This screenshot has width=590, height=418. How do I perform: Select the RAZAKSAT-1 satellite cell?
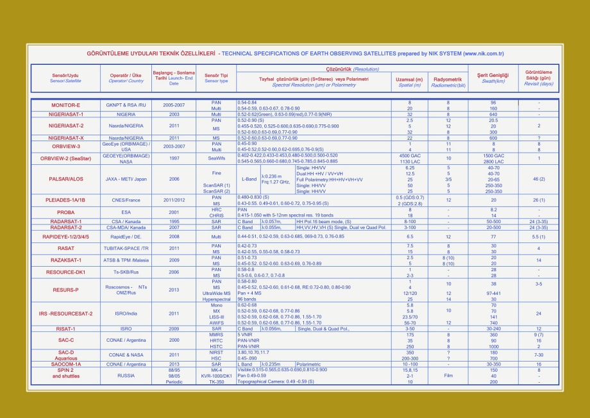pos(65,260)
